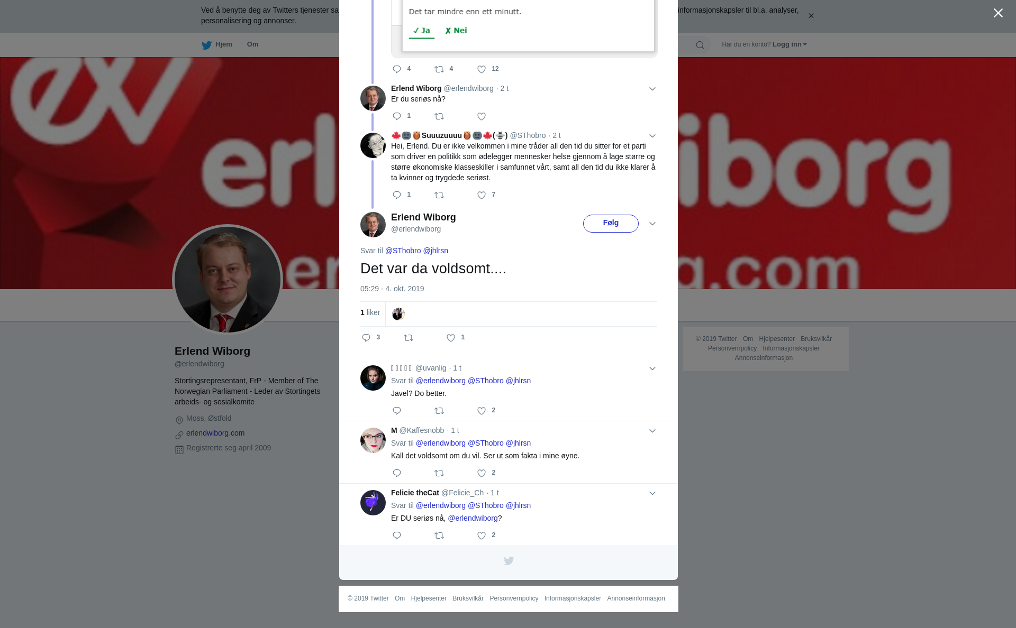1016x628 pixels.
Task: Click the search magnifier icon
Action: tap(700, 45)
